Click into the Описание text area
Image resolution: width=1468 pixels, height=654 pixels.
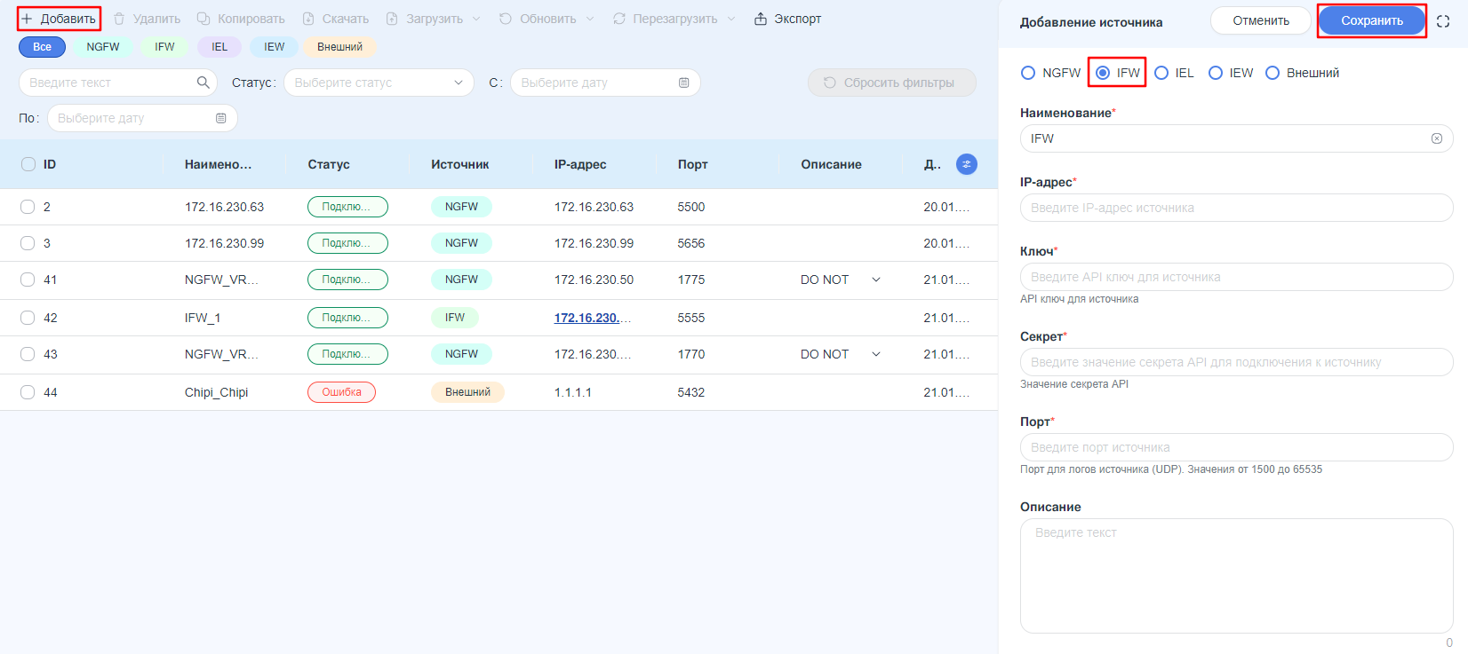click(1236, 576)
